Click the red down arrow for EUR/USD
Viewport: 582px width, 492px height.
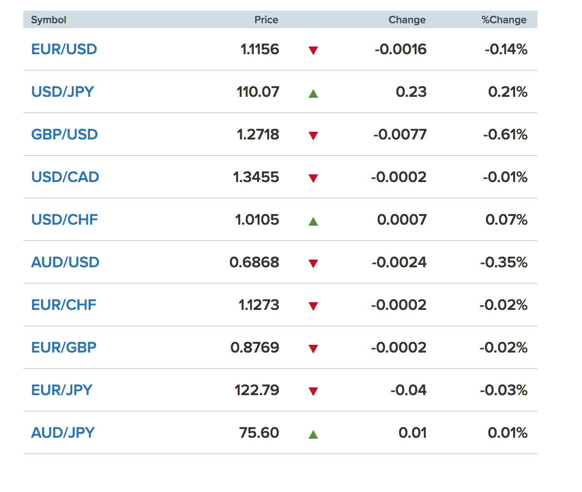[x=313, y=50]
